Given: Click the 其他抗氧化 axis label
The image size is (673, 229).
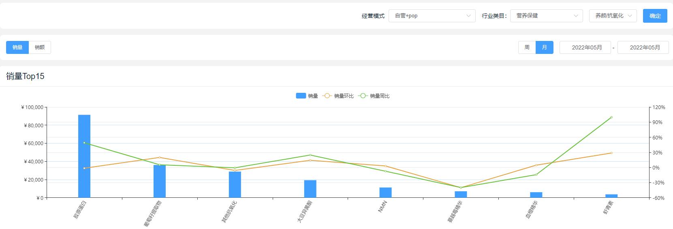Looking at the screenshot, I should click(x=229, y=212).
